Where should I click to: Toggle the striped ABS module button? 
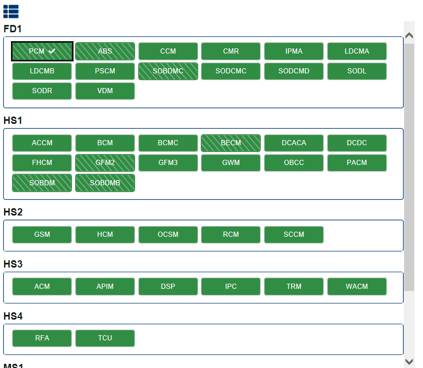105,51
